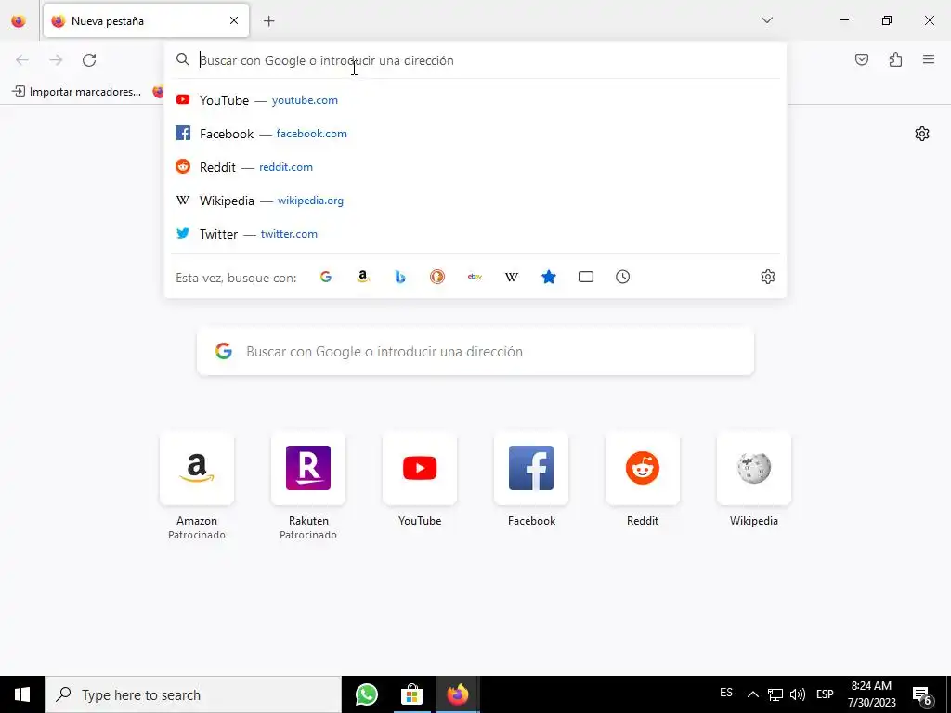The image size is (951, 713).
Task: Reload the page with the refresh icon
Action: (x=89, y=60)
